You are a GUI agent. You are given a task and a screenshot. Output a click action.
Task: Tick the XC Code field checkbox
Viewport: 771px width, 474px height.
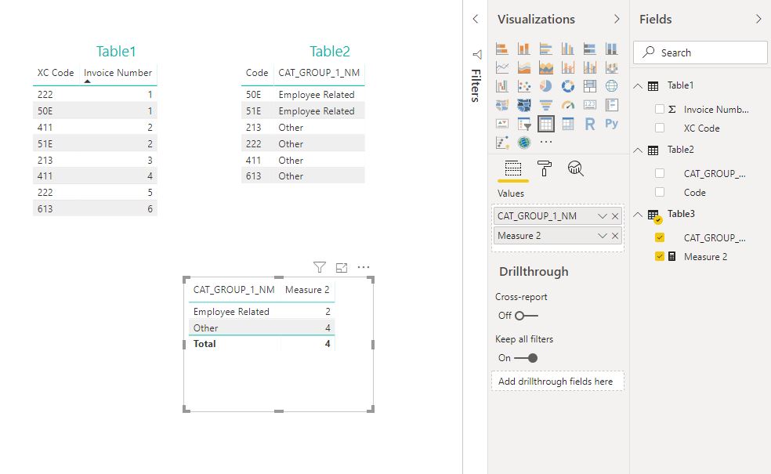click(x=660, y=128)
